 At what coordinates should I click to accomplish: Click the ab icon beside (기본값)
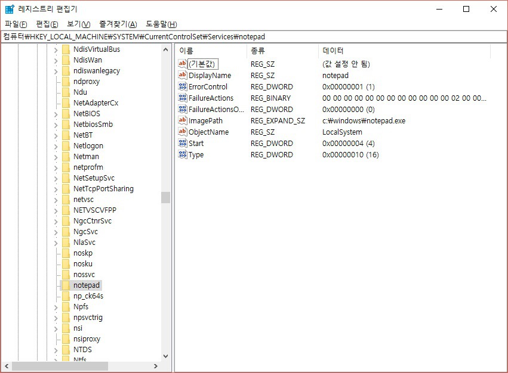coord(183,64)
